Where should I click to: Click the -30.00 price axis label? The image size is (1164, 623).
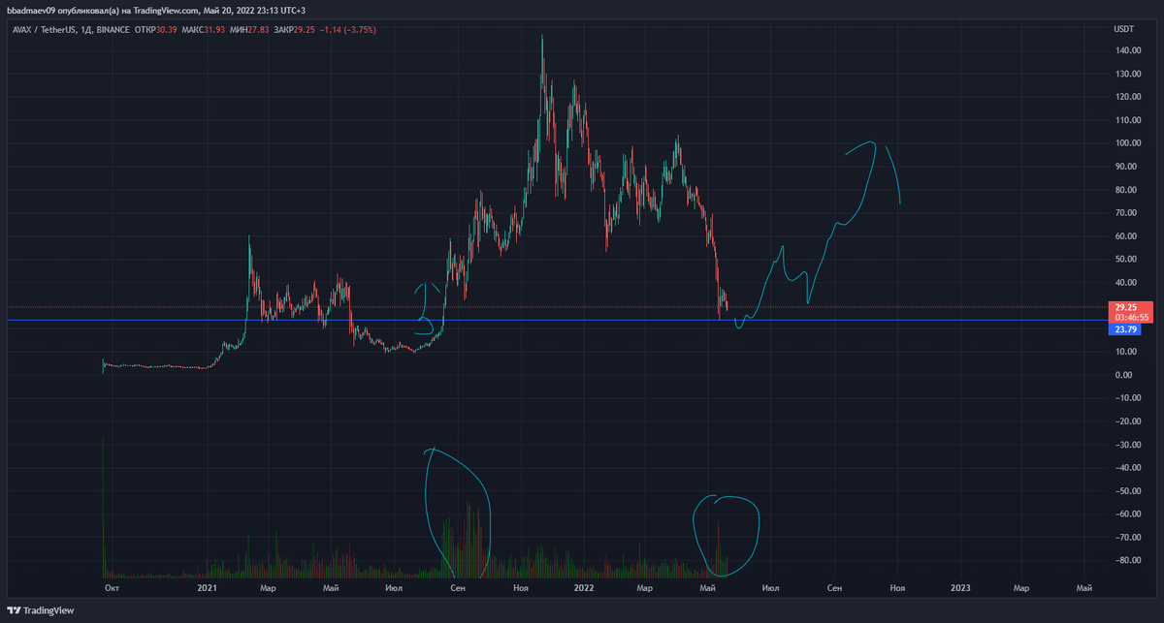click(x=1127, y=445)
